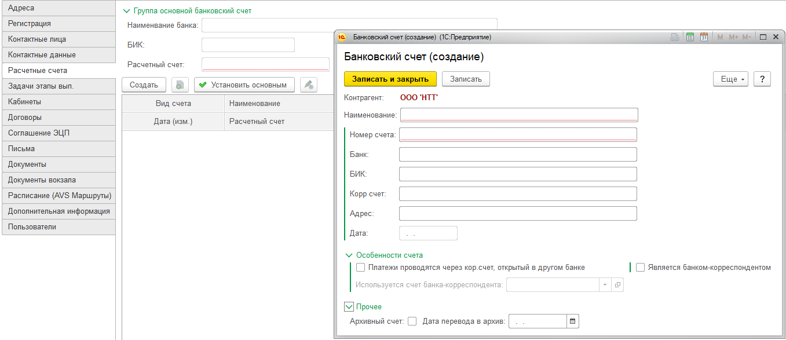Screen dimensions: 786x340
Task: Collapse the Особенности счета section
Action: pos(349,255)
